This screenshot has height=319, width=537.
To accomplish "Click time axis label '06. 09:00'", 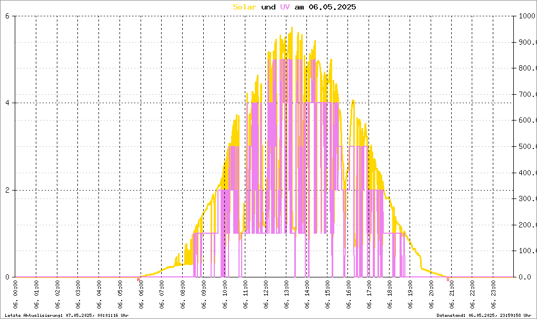I will 203,294.
